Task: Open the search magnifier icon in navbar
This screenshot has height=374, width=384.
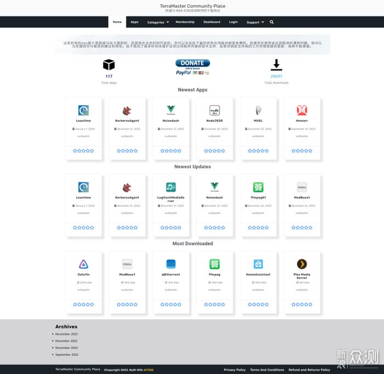Action: pos(272,22)
